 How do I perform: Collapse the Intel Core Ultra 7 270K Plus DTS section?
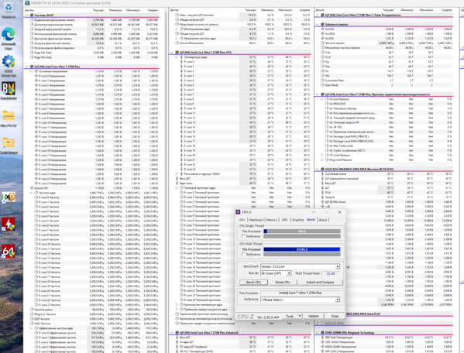tap(172, 53)
